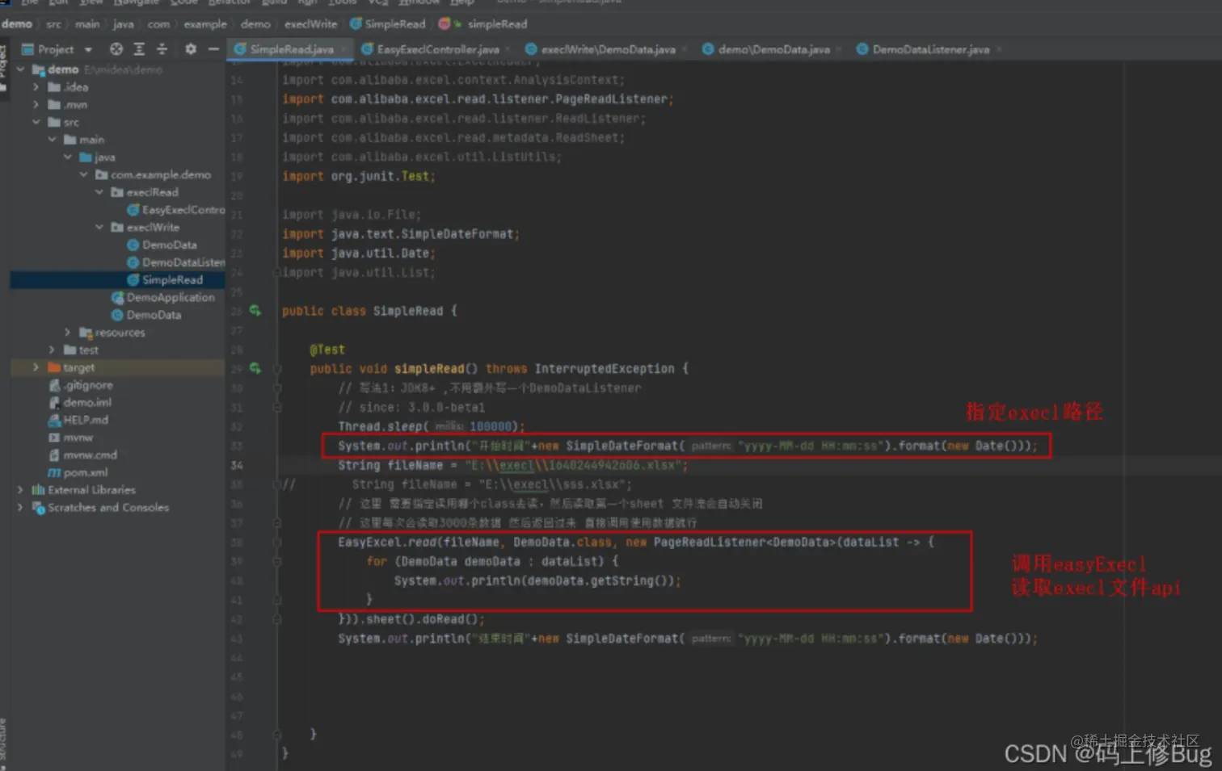Select mvnw file in the tree
This screenshot has width=1222, height=771.
pyautogui.click(x=78, y=438)
